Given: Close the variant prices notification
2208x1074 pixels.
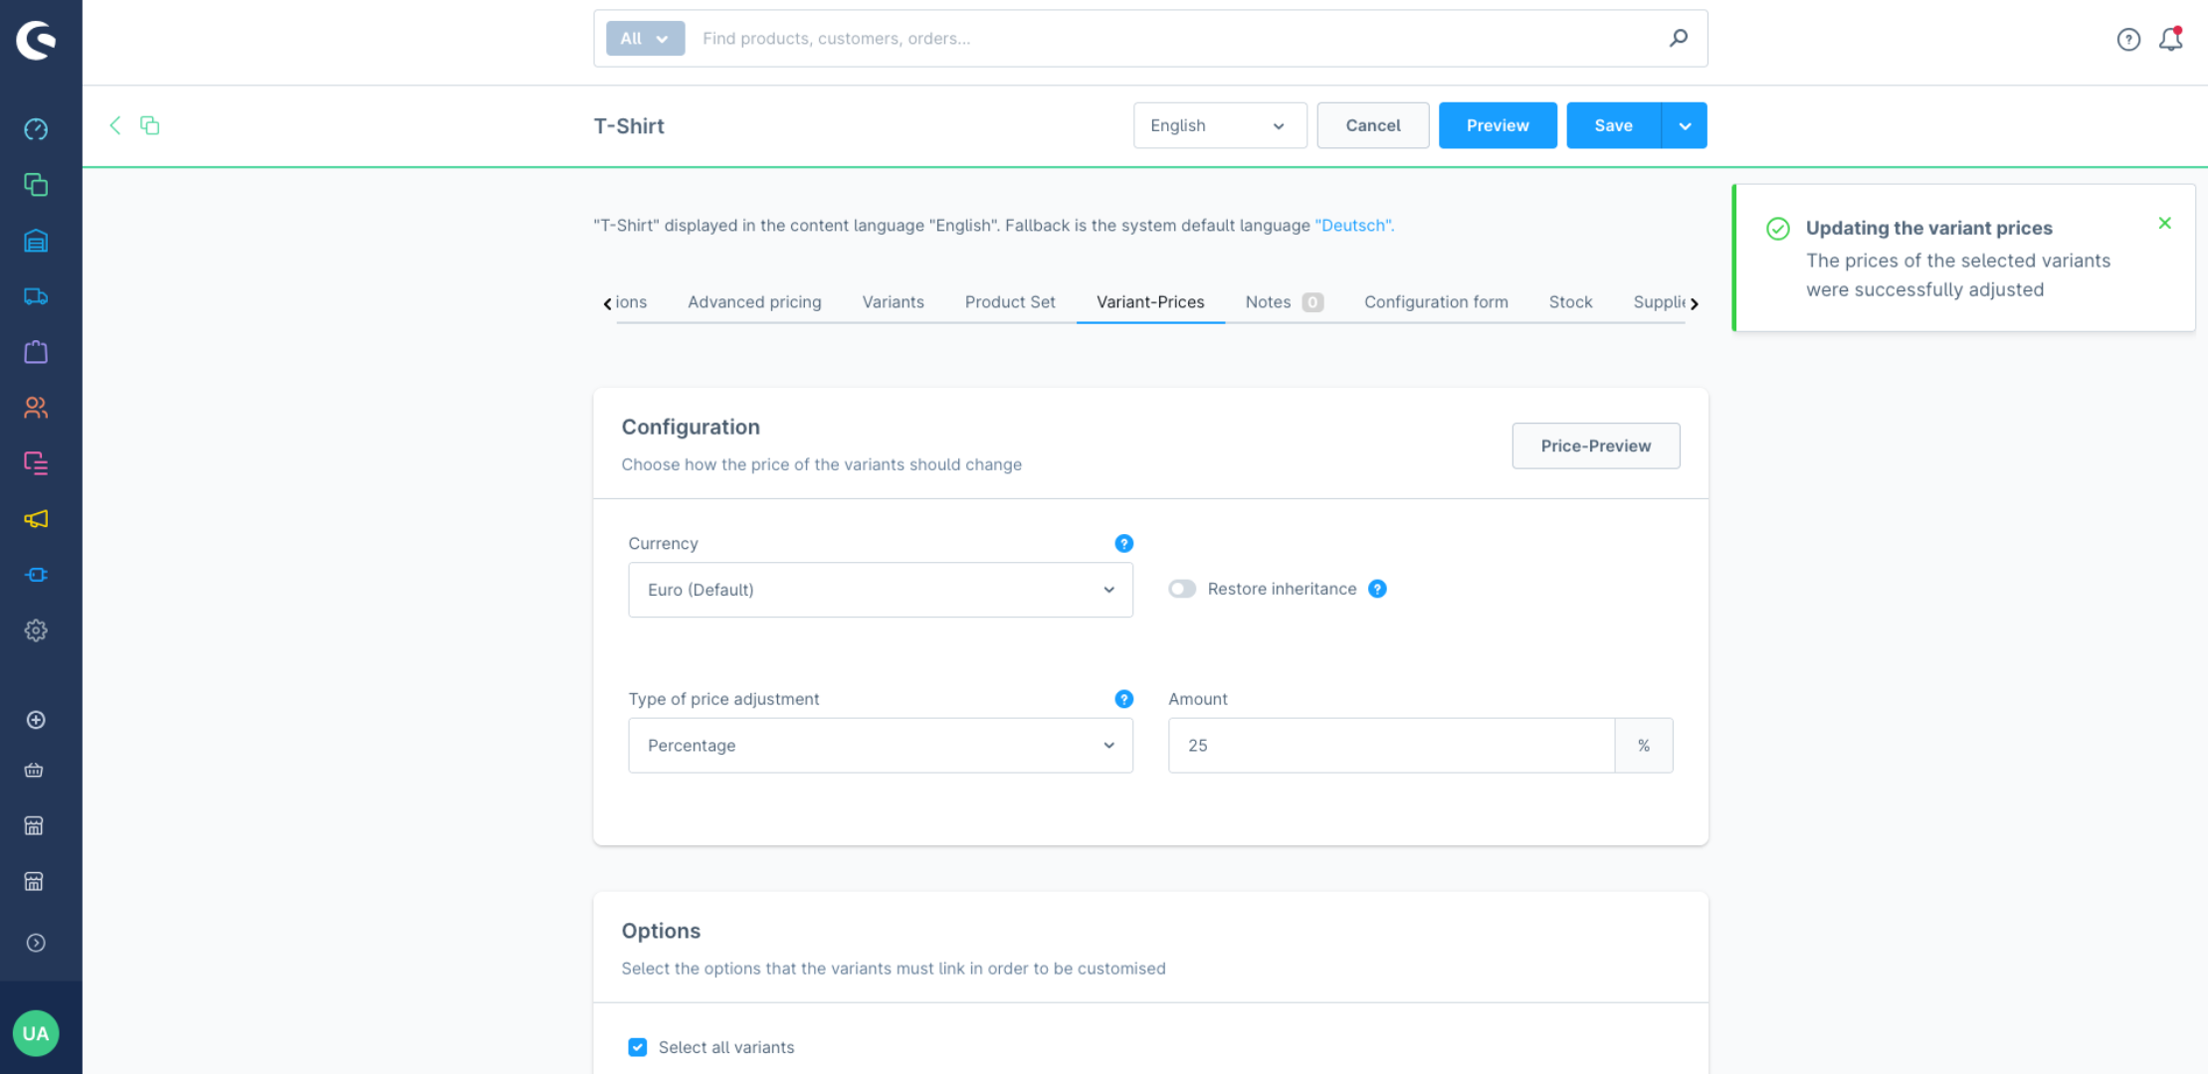Looking at the screenshot, I should click(x=2164, y=223).
